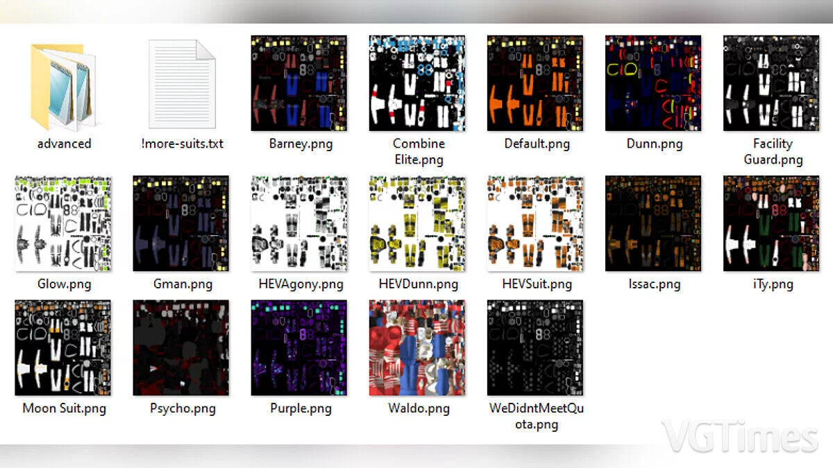Select the yellow HEVDunn.png thumbnail
This screenshot has width=833, height=468.
[x=416, y=223]
